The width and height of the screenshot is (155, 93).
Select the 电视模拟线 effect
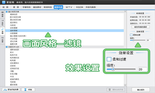pos(14,58)
